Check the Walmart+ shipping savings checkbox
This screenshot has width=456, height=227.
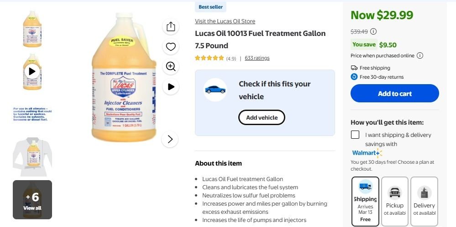355,135
